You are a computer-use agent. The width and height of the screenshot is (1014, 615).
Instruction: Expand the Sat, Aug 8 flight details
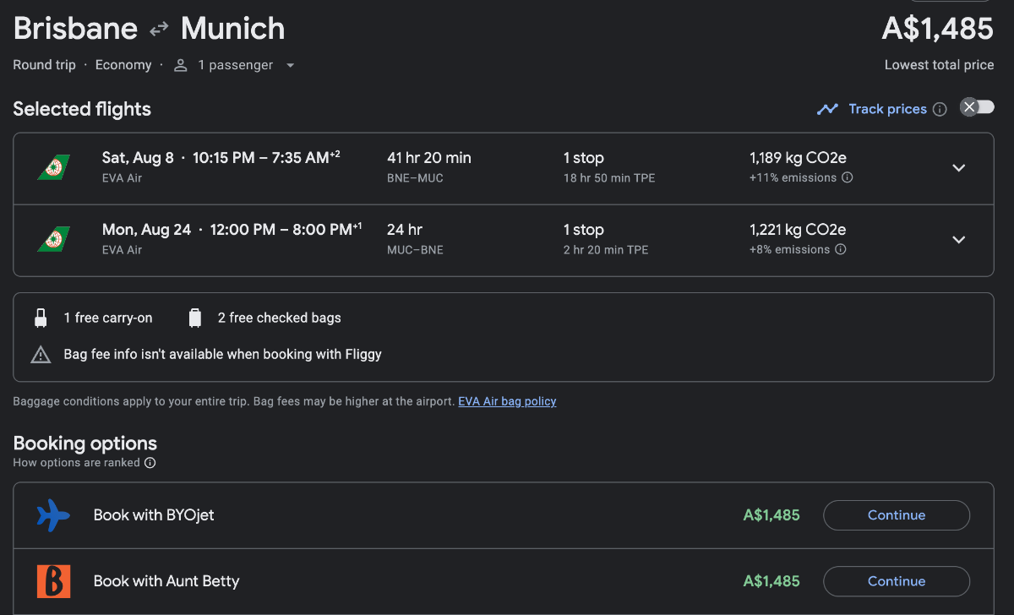click(959, 167)
